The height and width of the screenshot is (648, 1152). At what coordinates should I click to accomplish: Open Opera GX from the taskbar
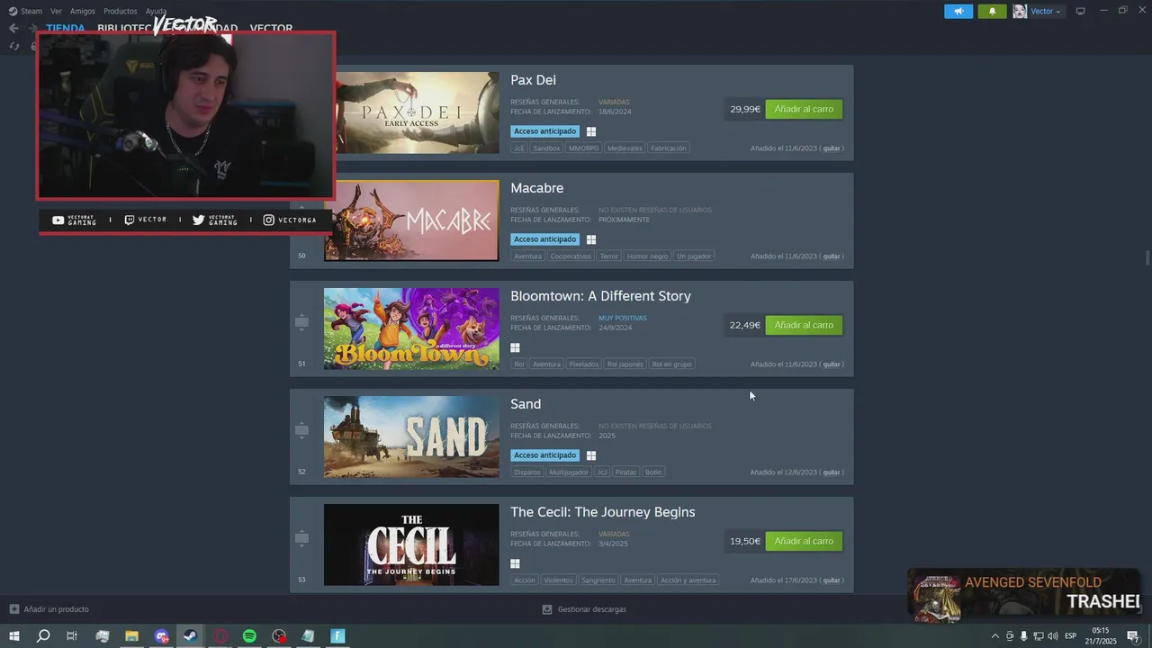coord(220,636)
